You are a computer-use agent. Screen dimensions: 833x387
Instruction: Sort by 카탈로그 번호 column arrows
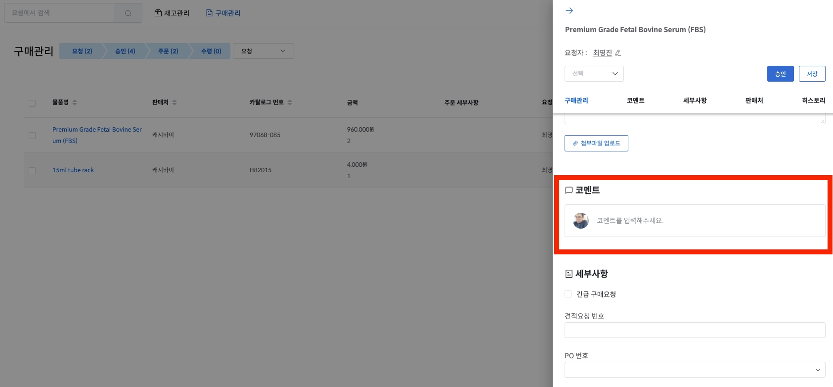coord(290,102)
